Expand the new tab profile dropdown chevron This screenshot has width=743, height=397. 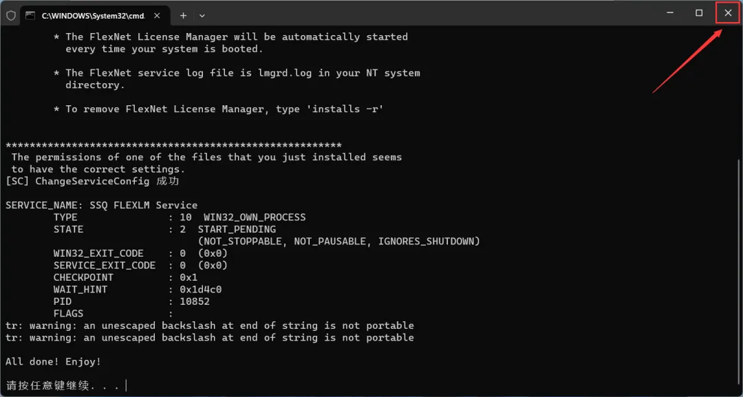click(x=202, y=14)
